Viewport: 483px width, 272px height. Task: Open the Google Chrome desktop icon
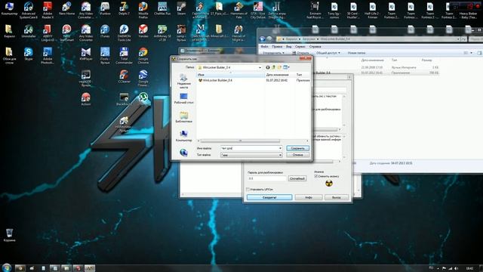143,55
